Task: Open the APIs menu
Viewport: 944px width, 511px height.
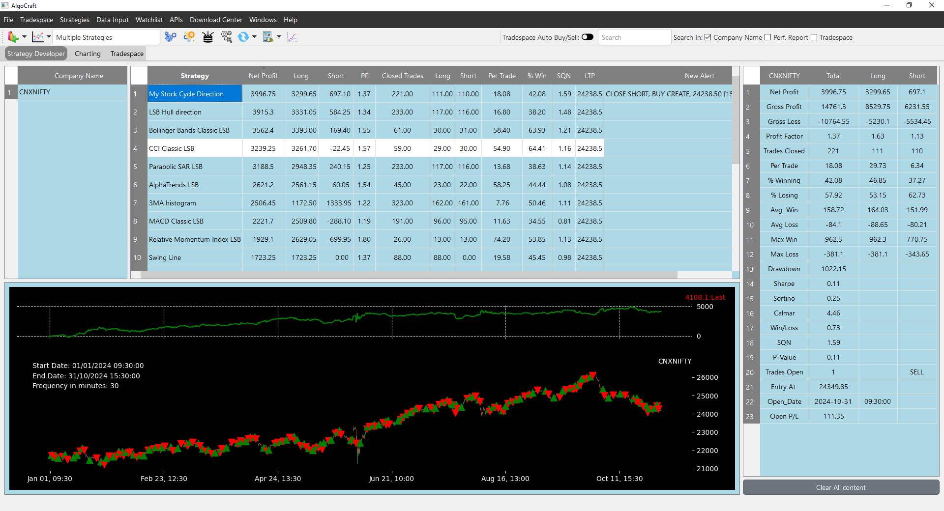Action: 176,20
